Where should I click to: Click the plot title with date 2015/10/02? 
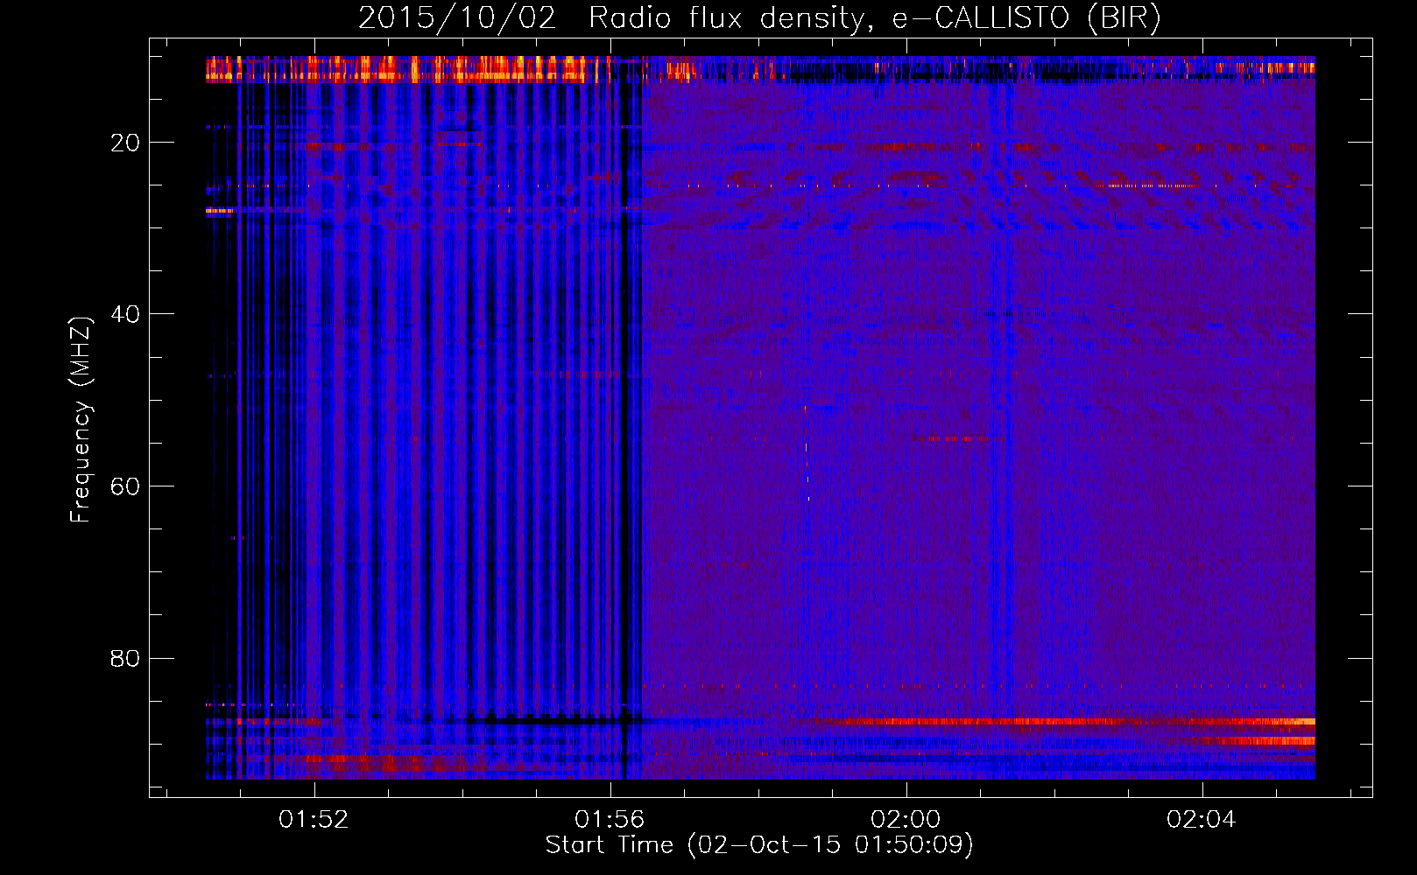click(759, 17)
